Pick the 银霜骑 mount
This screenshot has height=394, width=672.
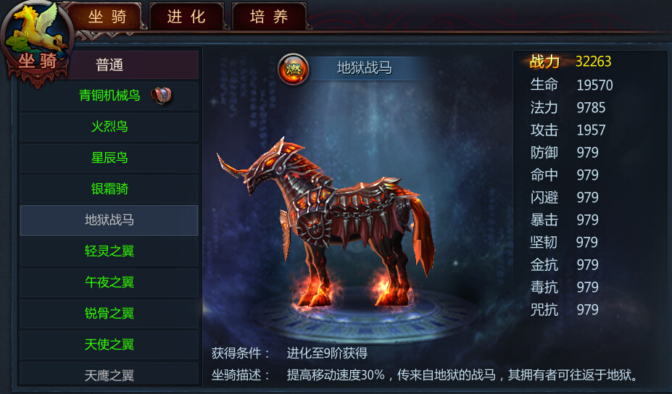click(x=109, y=189)
